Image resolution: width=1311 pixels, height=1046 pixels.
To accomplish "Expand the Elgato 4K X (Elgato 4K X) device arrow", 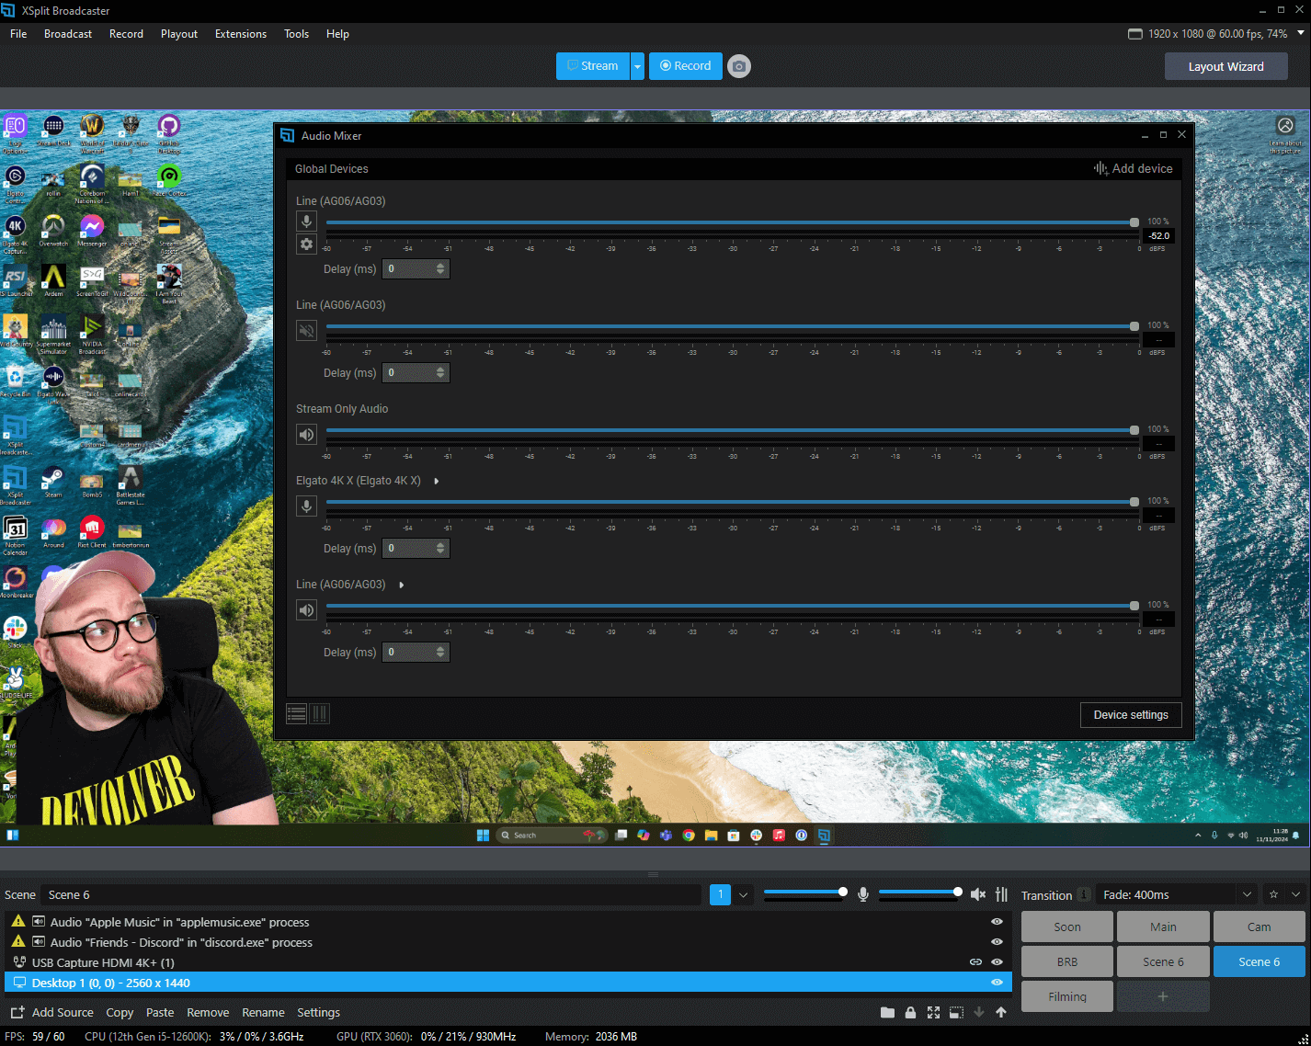I will (436, 481).
